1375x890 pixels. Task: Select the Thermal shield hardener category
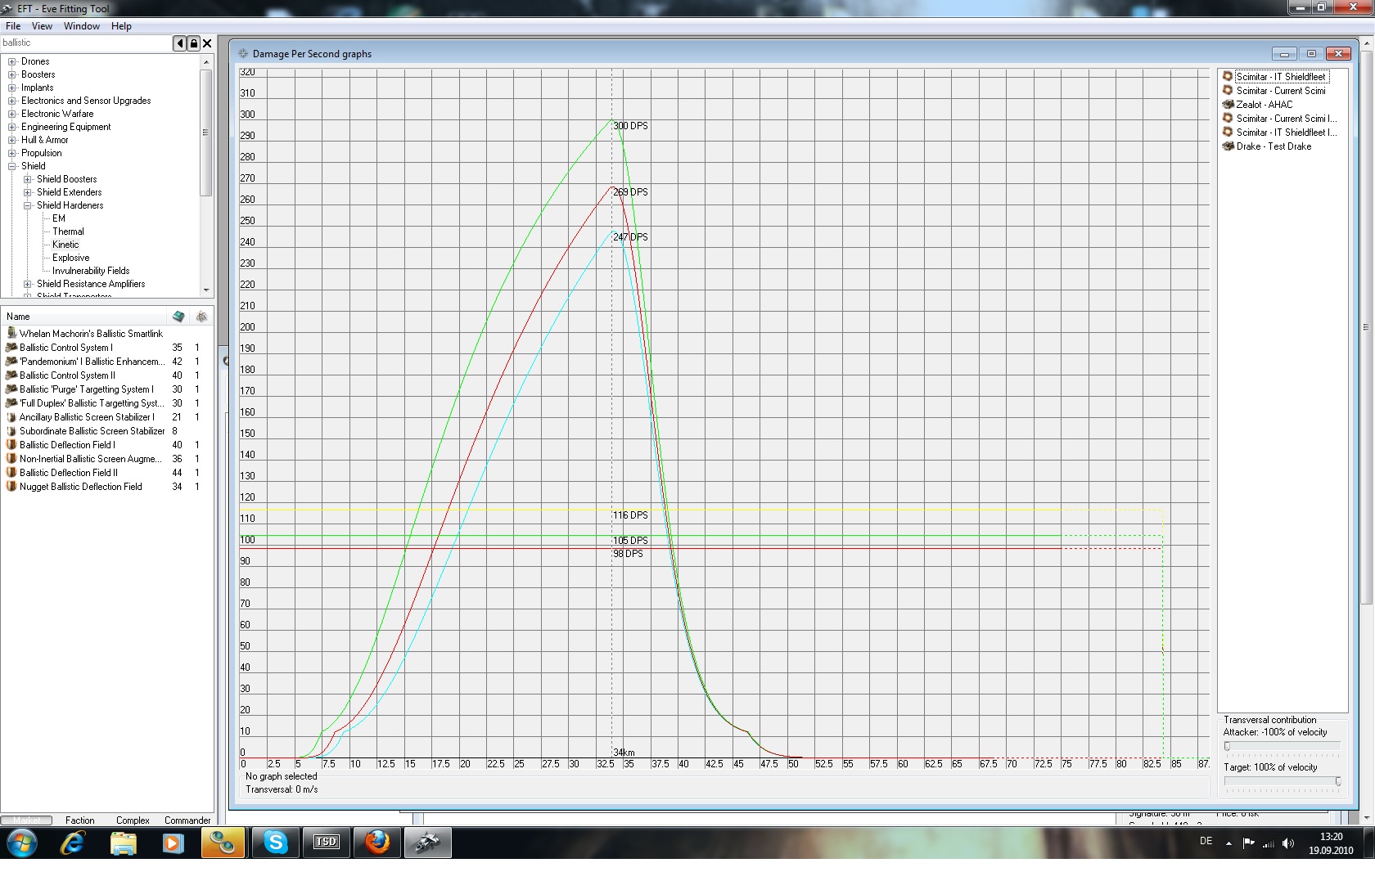(x=68, y=231)
